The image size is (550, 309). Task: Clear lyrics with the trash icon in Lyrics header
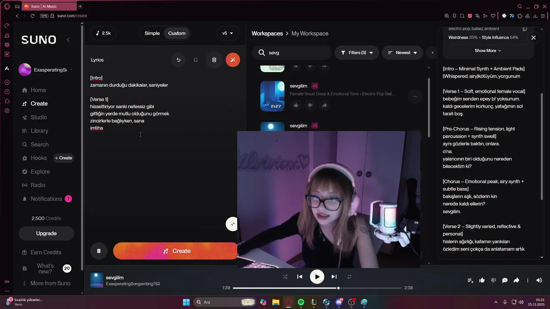[x=214, y=60]
